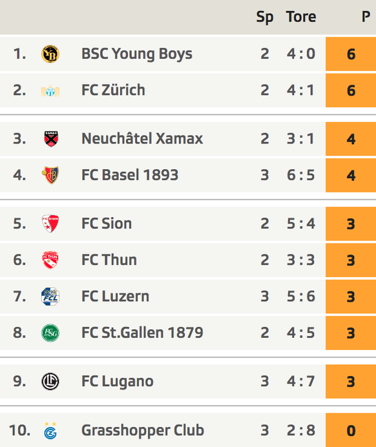Click the FC Basel 1893 crest
Screen dimensions: 376x447
pos(50,175)
